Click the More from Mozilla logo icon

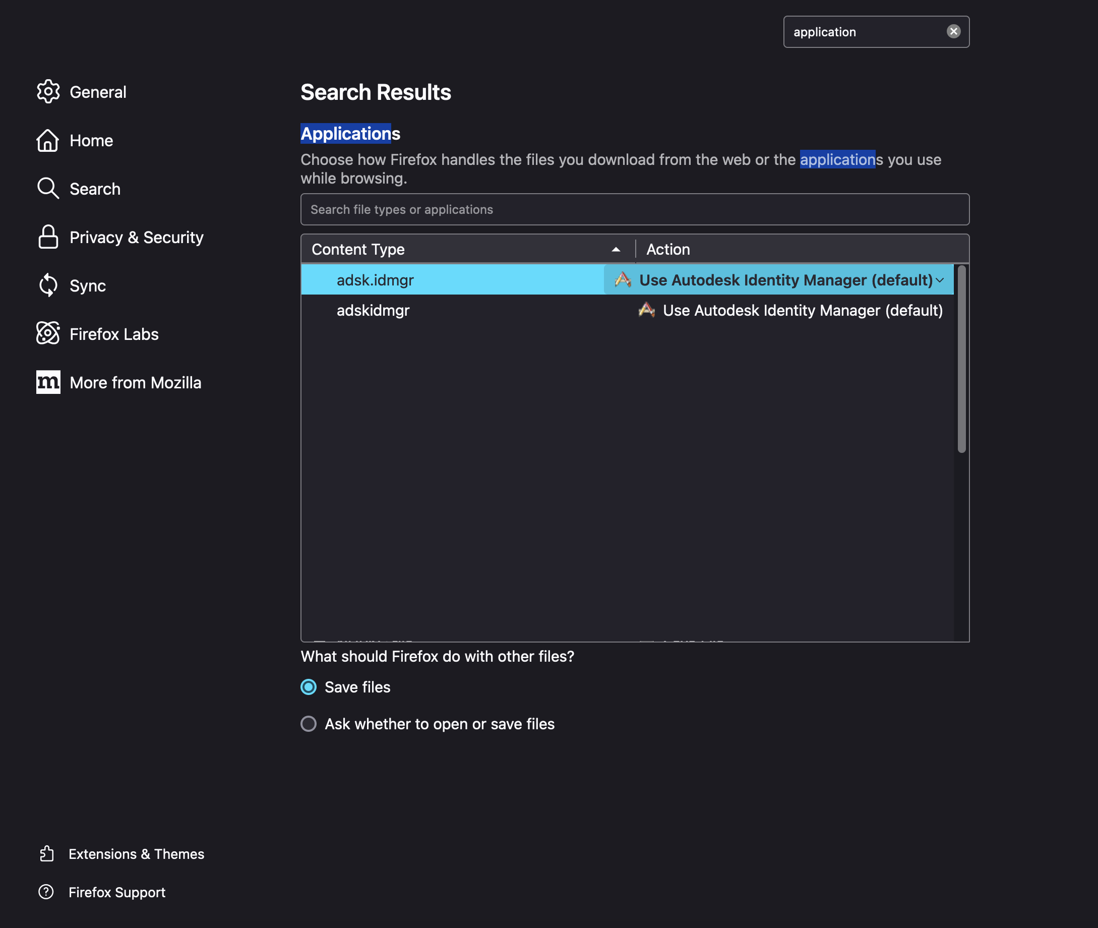coord(48,382)
